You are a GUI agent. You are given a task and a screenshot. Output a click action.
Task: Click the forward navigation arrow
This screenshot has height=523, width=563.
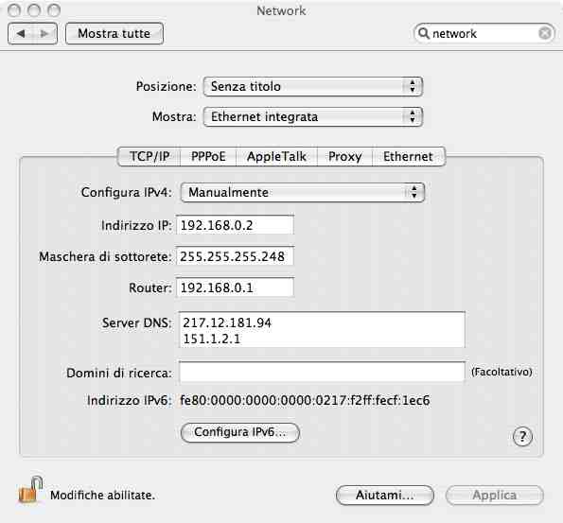(x=44, y=34)
